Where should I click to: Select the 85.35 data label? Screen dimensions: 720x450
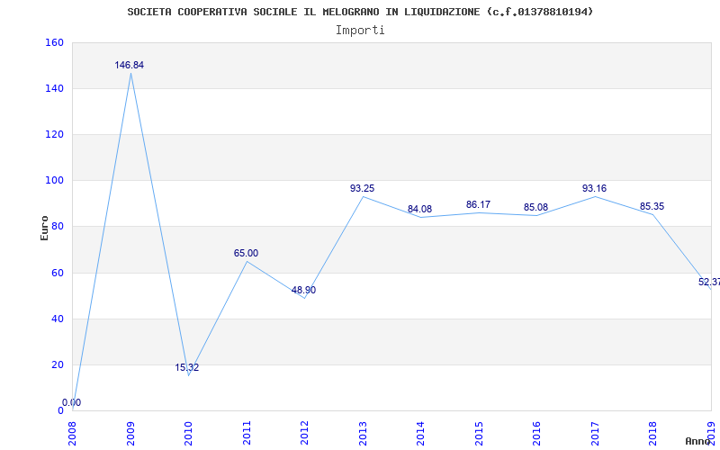pos(652,206)
